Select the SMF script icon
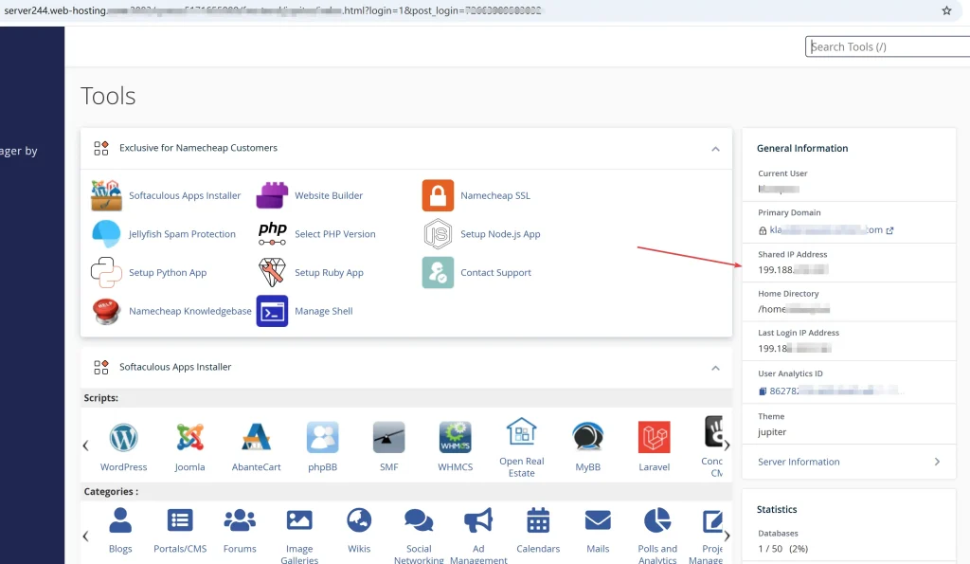This screenshot has height=564, width=970. (389, 438)
